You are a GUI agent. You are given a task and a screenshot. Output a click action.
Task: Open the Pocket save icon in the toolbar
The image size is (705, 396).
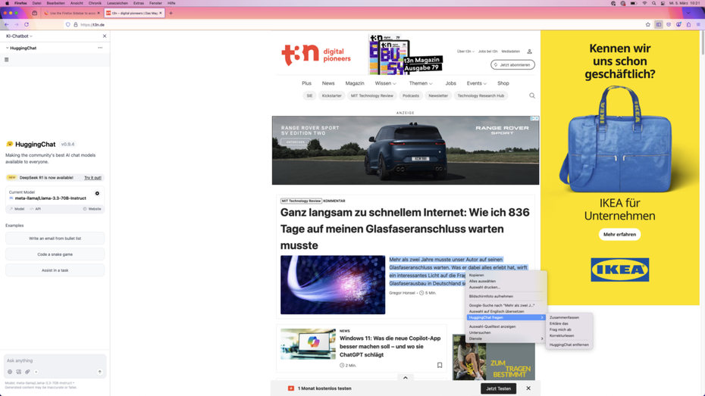pyautogui.click(x=669, y=25)
